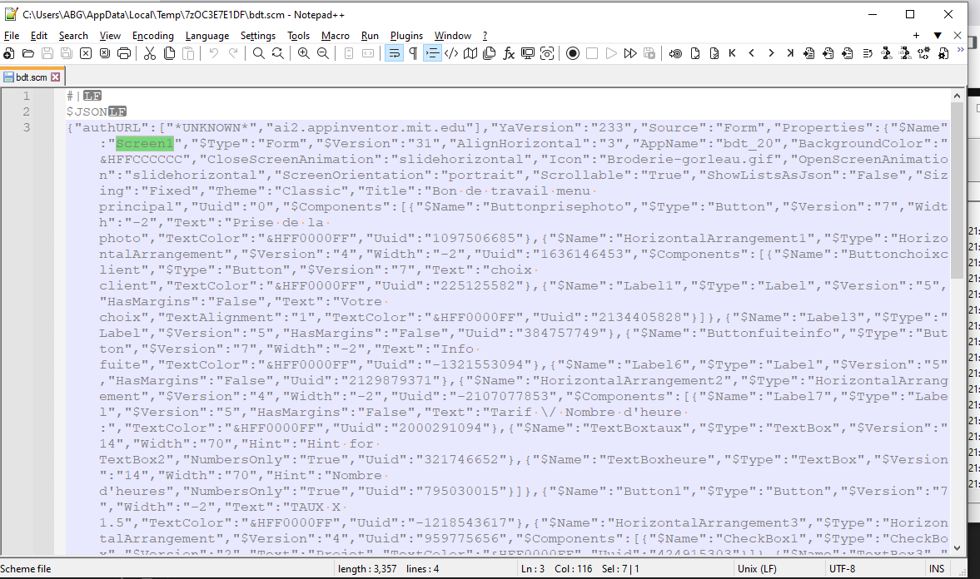Open the Encoding menu
Screen dimensions: 980x579
[x=153, y=36]
